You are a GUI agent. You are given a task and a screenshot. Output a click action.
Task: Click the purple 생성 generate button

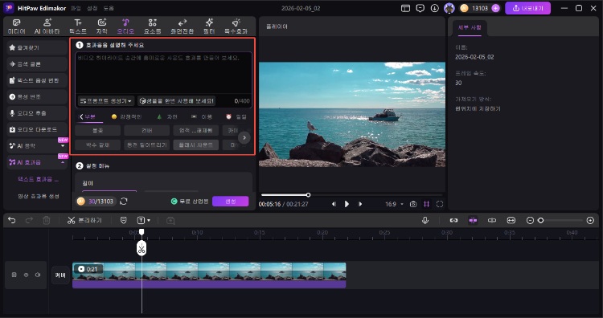(x=231, y=202)
